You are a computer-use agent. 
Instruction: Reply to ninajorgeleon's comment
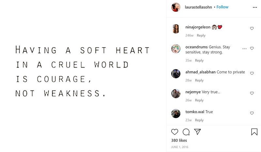click(x=201, y=36)
